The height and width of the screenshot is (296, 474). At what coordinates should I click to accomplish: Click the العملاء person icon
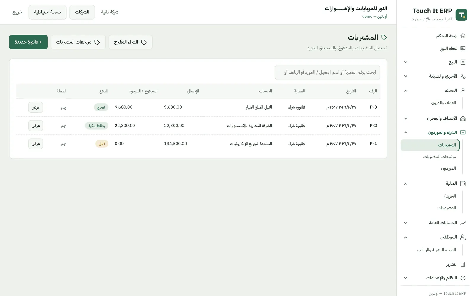[x=463, y=91]
